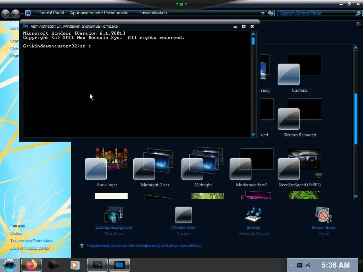Open Taskbar and Start Menu link

coord(32,241)
